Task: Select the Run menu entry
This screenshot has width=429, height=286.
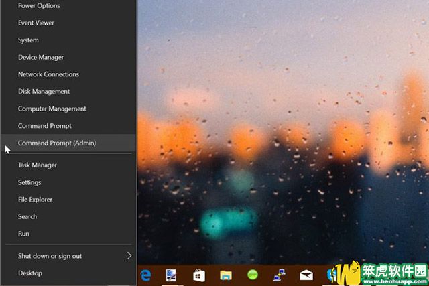Action: [23, 234]
